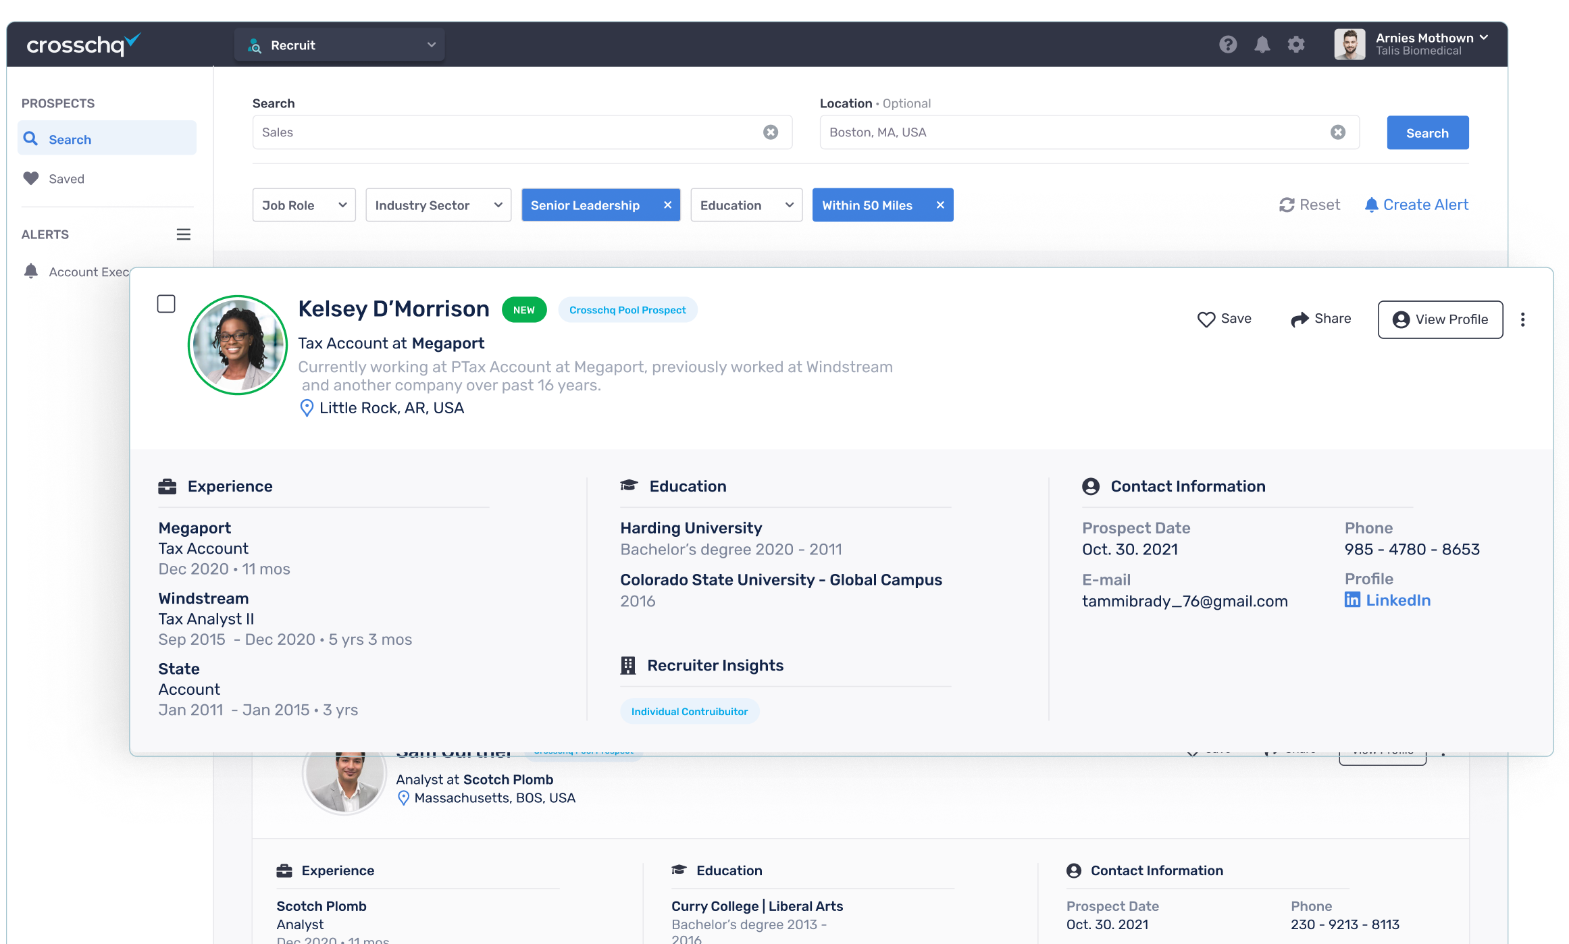Click the help question mark icon
The width and height of the screenshot is (1569, 944).
pos(1227,45)
